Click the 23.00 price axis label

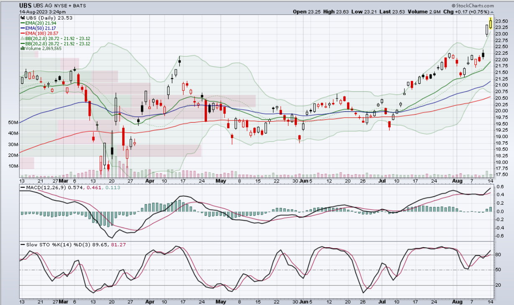click(x=501, y=33)
